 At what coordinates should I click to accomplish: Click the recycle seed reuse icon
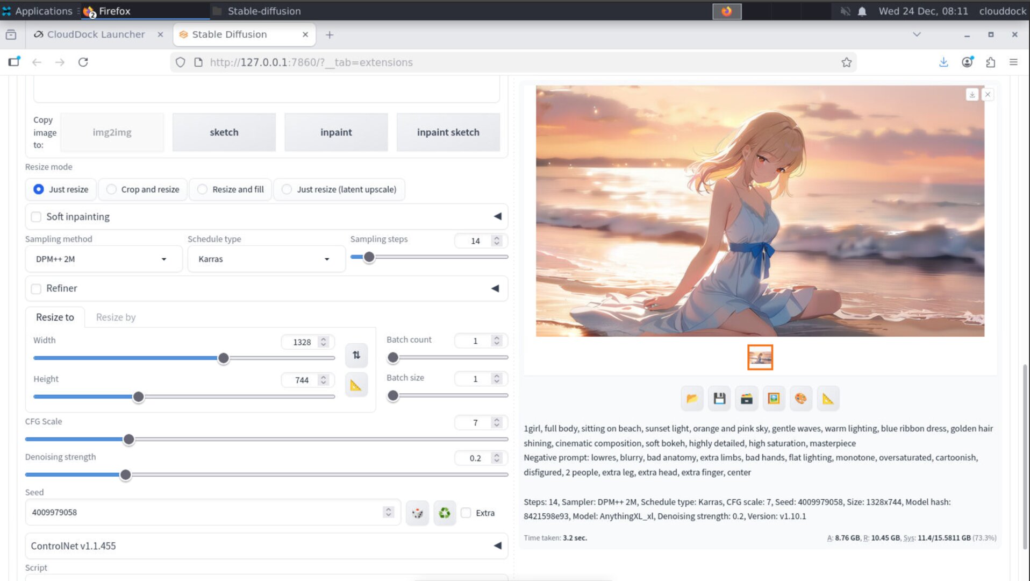point(444,513)
